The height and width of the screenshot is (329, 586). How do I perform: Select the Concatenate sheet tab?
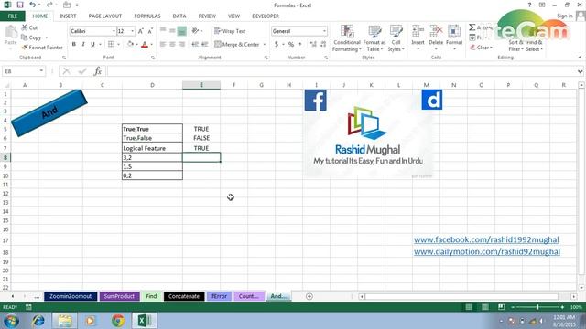click(x=184, y=296)
